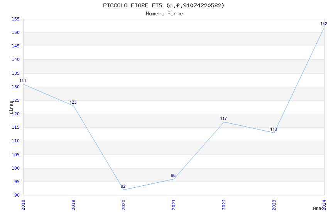Click the 2020 x-axis year label

(x=123, y=204)
